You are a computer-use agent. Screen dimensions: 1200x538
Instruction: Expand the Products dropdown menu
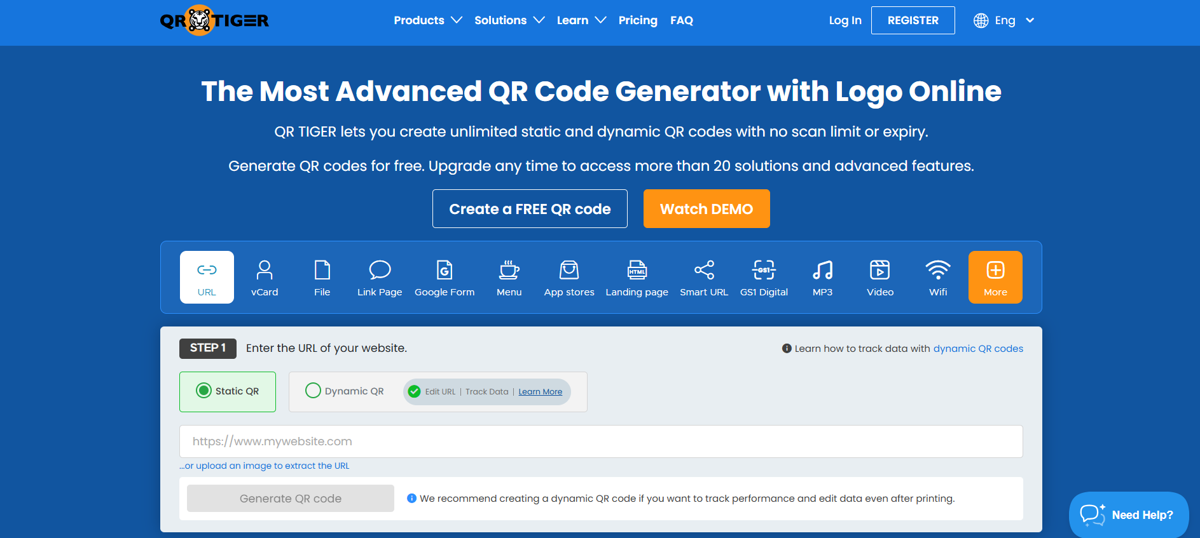coord(427,20)
